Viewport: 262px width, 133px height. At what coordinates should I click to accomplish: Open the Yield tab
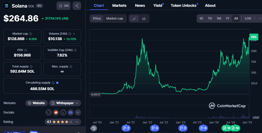[158, 5]
